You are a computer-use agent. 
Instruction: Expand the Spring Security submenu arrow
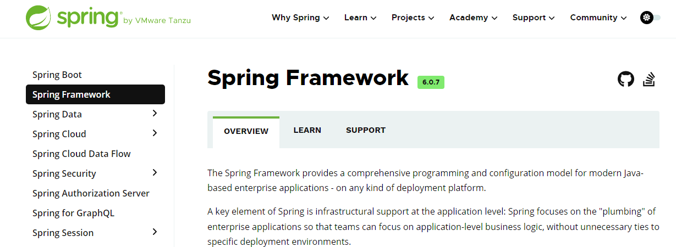coord(155,173)
